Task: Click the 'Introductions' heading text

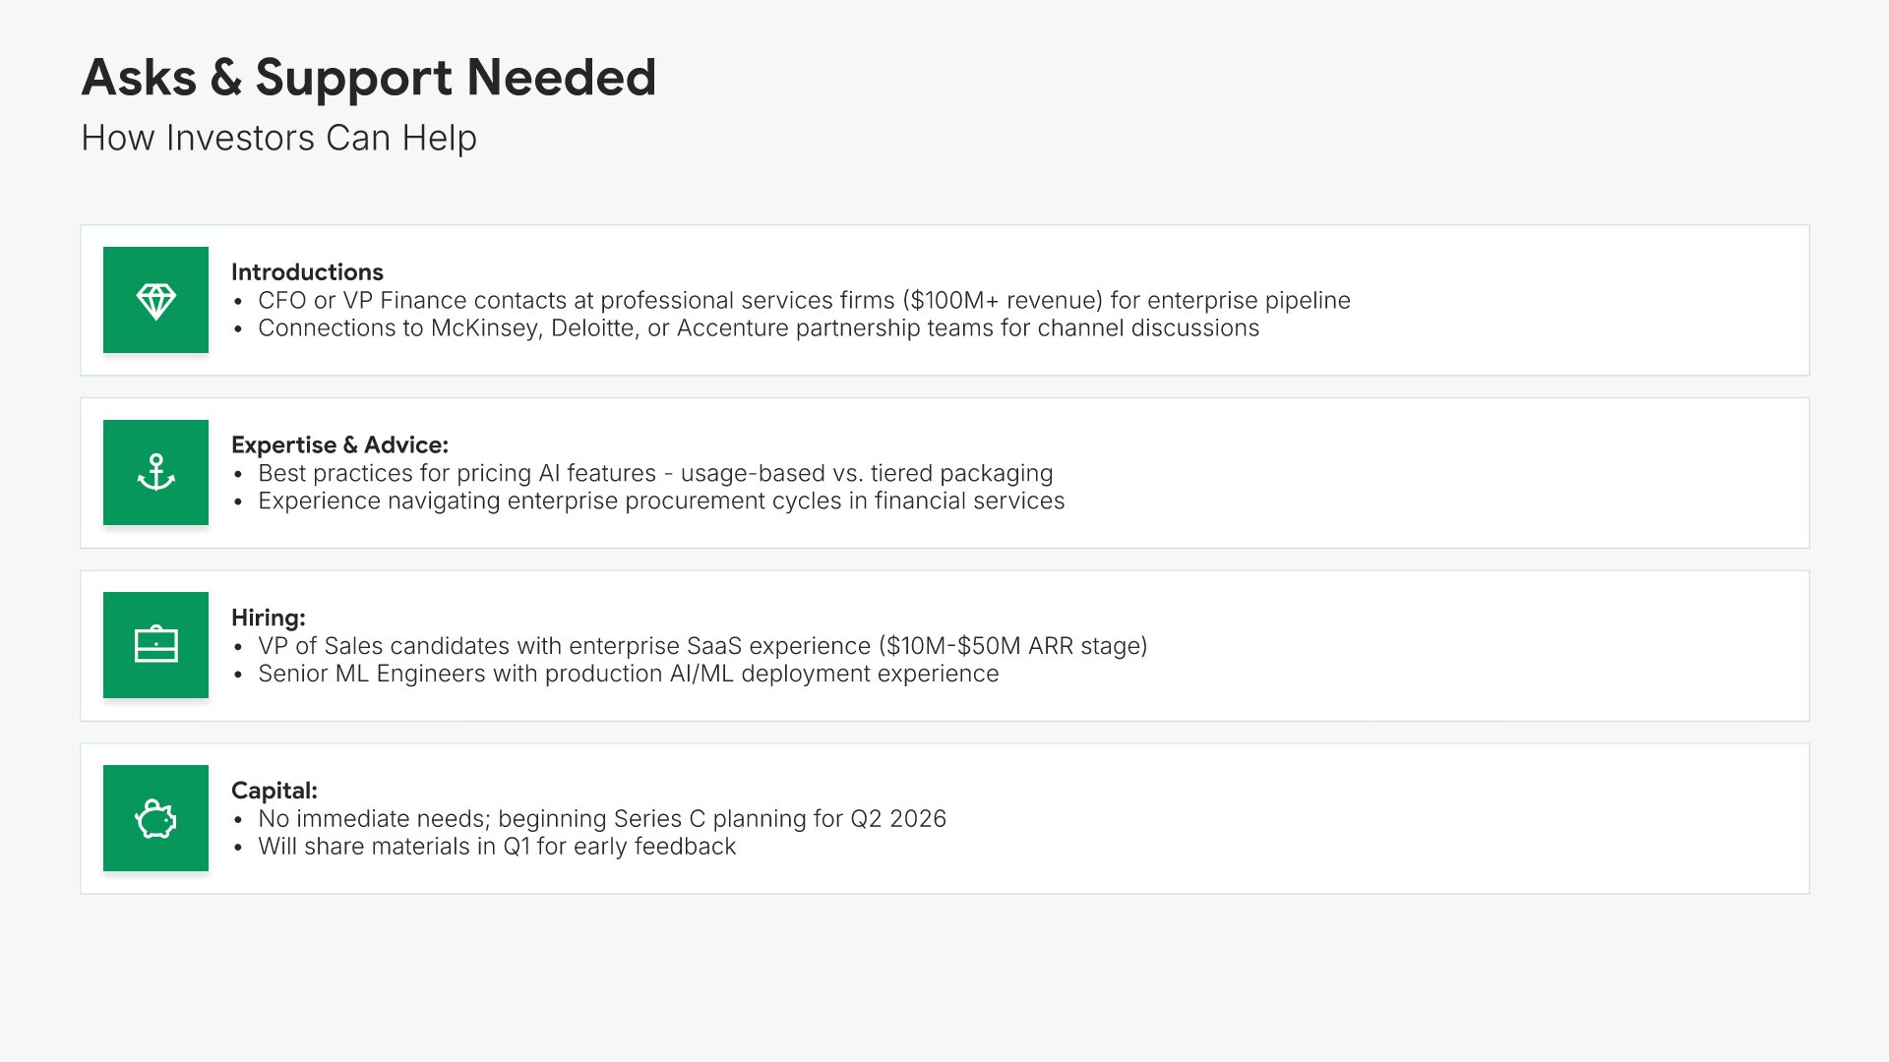Action: [307, 272]
